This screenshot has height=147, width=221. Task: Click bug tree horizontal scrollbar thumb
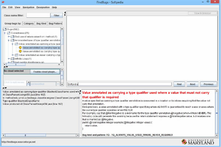click(15, 64)
